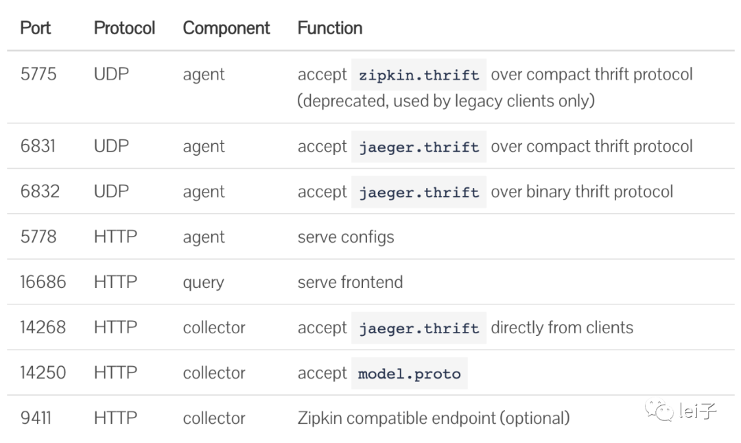This screenshot has height=443, width=741.
Task: Click port number 16686 cell
Action: click(x=43, y=282)
